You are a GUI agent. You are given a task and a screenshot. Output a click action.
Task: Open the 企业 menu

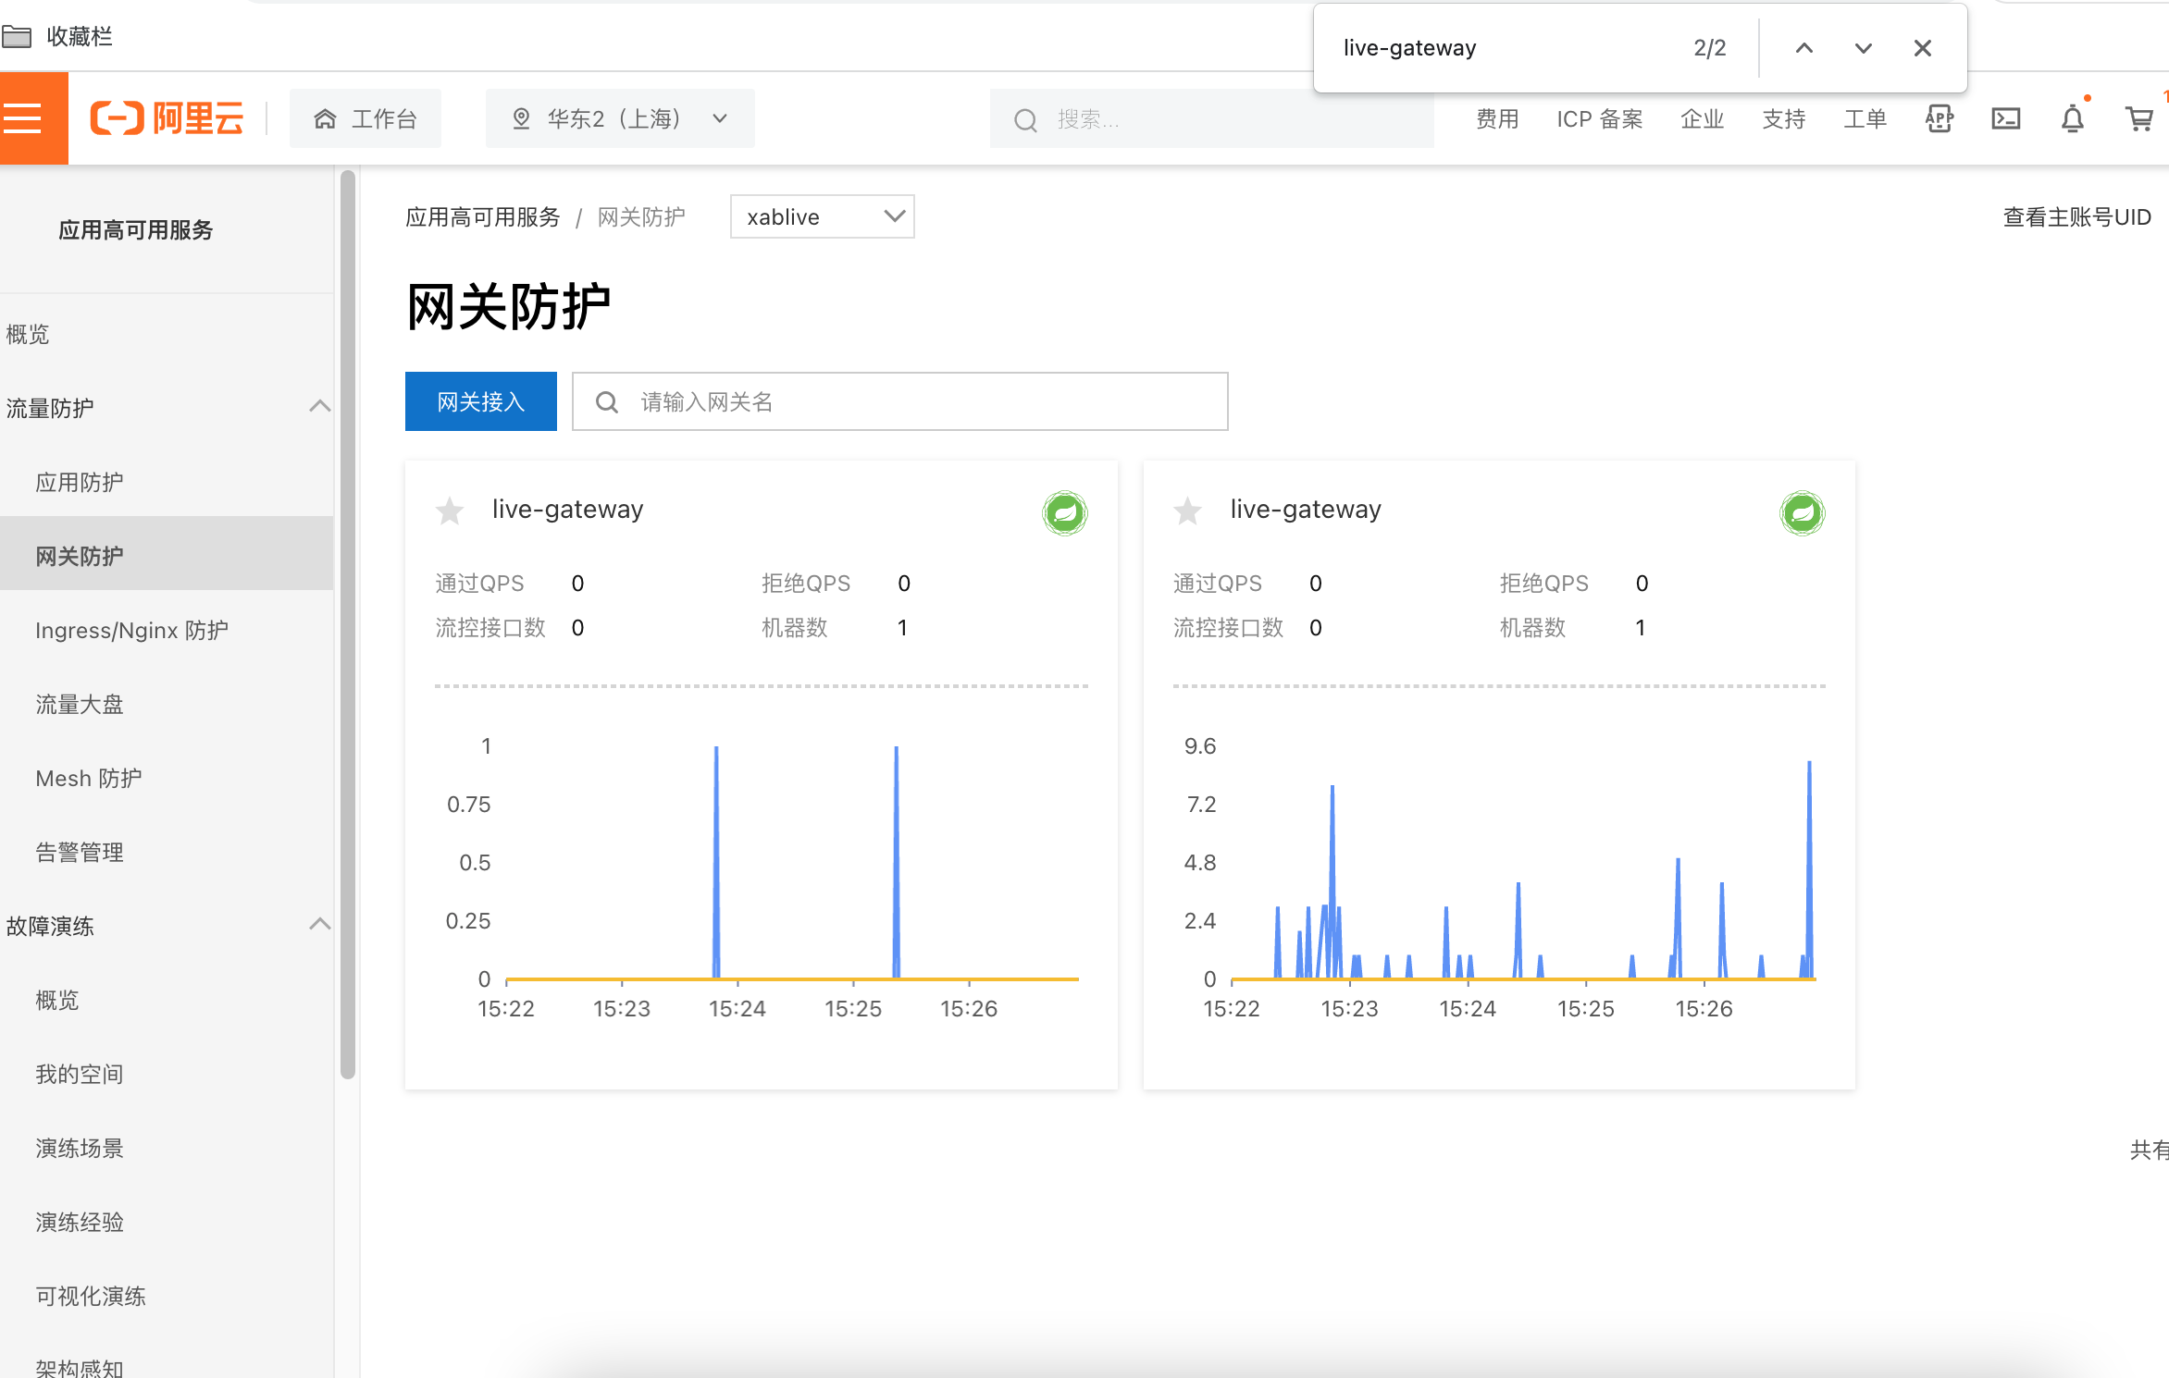[1702, 118]
